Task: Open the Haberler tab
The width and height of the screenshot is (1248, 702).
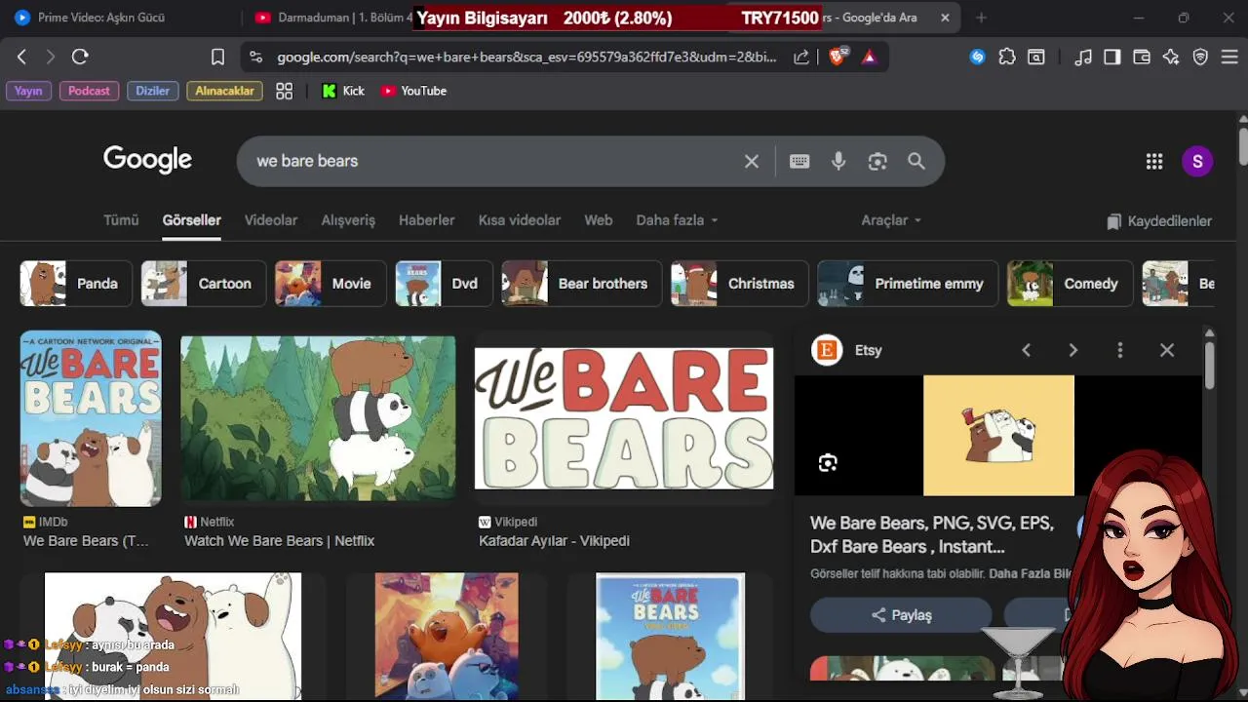Action: coord(426,220)
